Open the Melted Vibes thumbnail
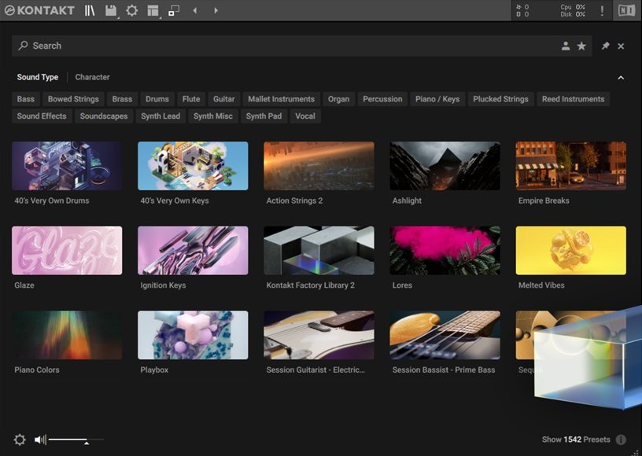642x456 pixels. pyautogui.click(x=570, y=250)
